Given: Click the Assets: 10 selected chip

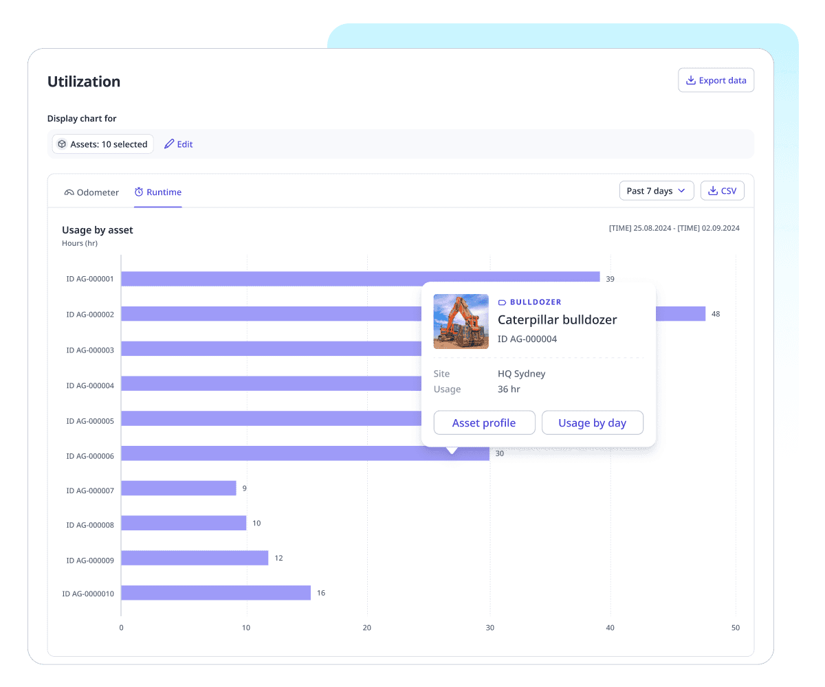Looking at the screenshot, I should pyautogui.click(x=103, y=144).
